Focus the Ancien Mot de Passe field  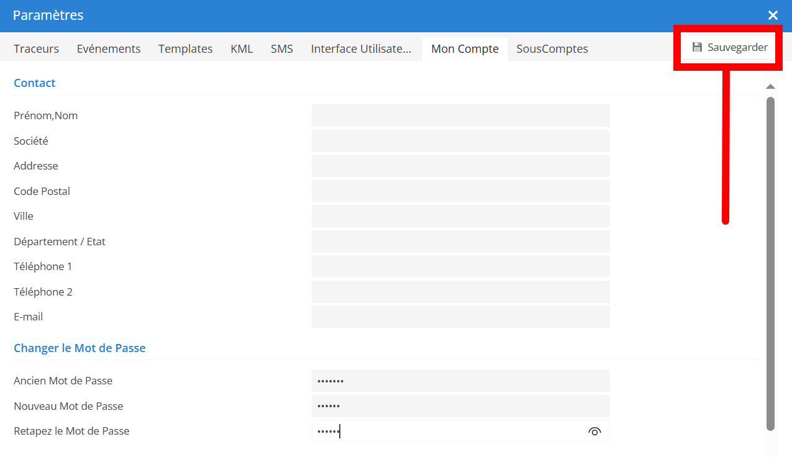point(461,381)
